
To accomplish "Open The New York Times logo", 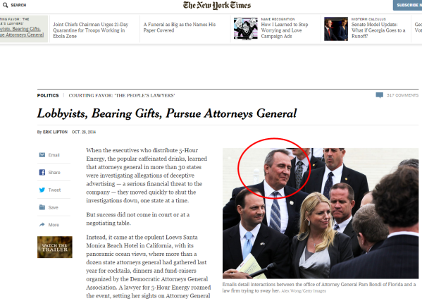I will [x=217, y=6].
